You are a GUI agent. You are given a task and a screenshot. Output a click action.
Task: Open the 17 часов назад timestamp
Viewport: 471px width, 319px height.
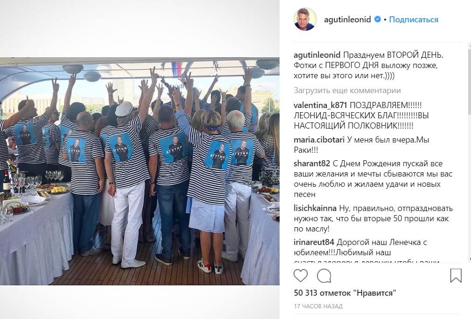click(x=318, y=306)
